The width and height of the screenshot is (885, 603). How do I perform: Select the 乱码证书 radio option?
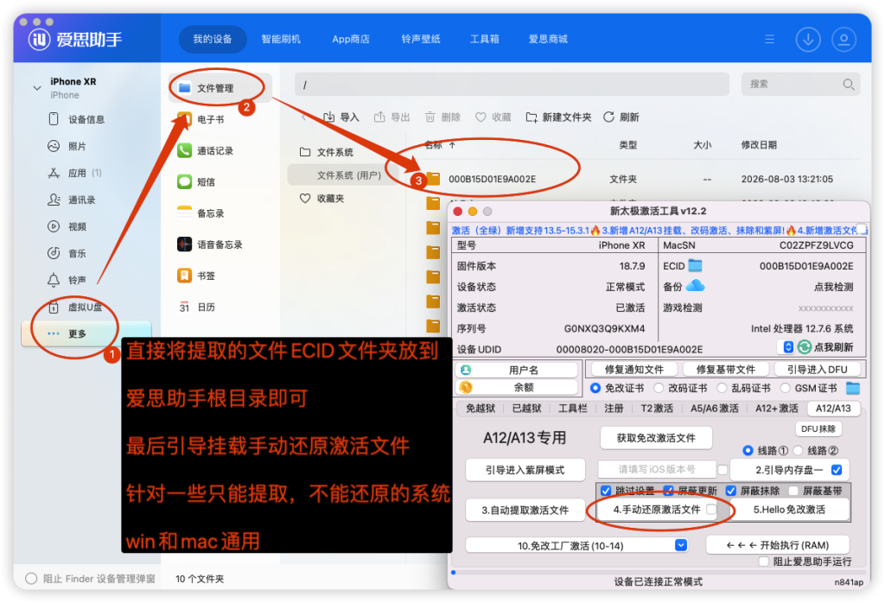point(722,388)
